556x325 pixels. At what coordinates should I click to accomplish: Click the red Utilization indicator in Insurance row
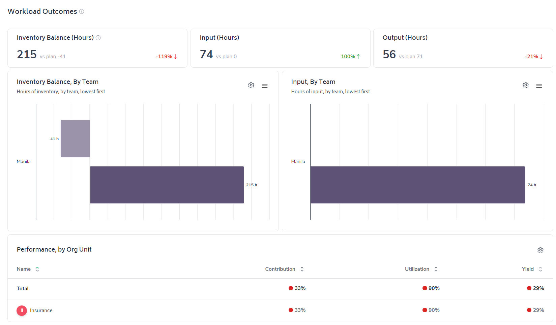pyautogui.click(x=425, y=310)
